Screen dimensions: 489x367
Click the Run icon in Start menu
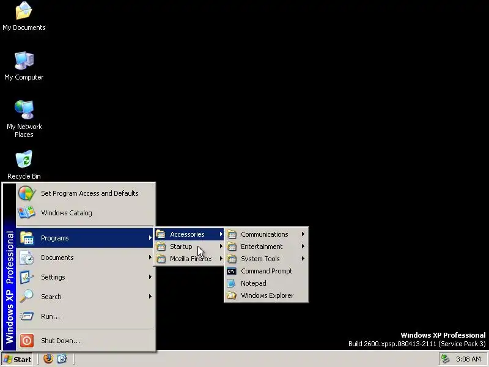[27, 316]
